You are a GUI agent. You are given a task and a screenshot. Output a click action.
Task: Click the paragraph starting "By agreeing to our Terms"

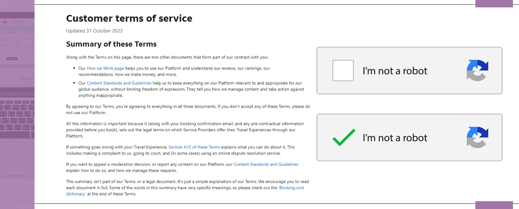pyautogui.click(x=188, y=109)
